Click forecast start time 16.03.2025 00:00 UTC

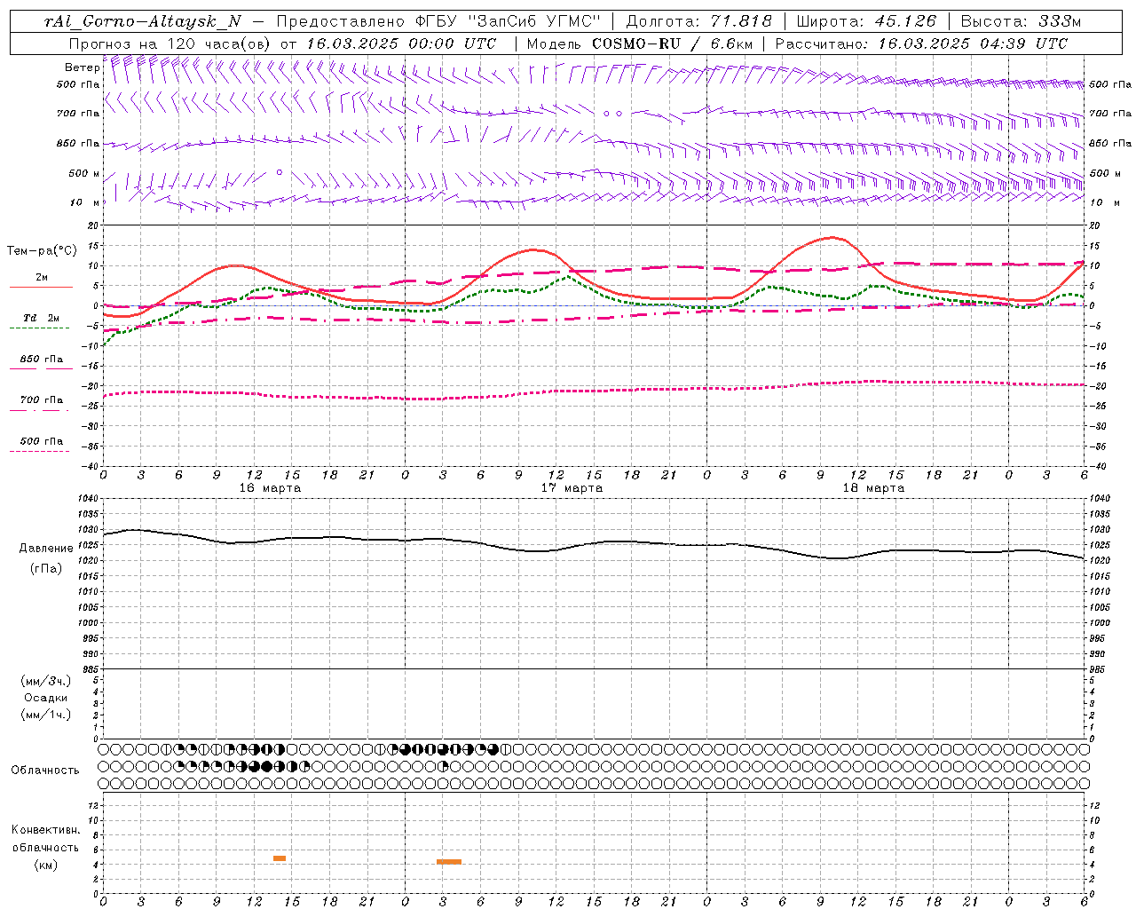402,43
